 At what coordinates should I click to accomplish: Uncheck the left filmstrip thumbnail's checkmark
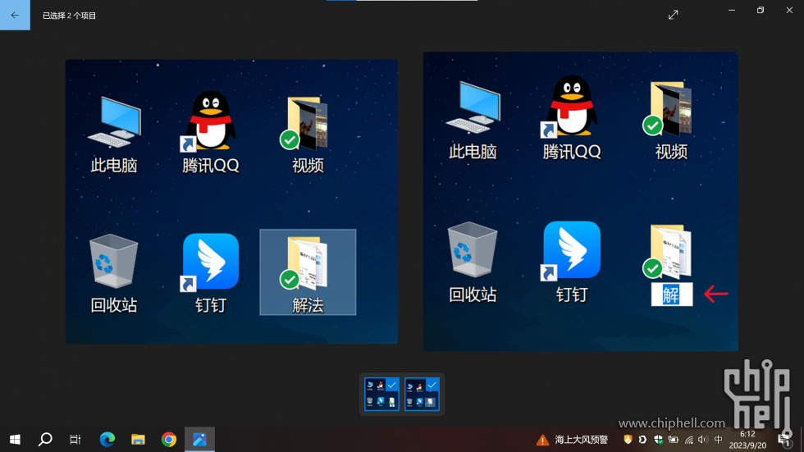pyautogui.click(x=392, y=385)
